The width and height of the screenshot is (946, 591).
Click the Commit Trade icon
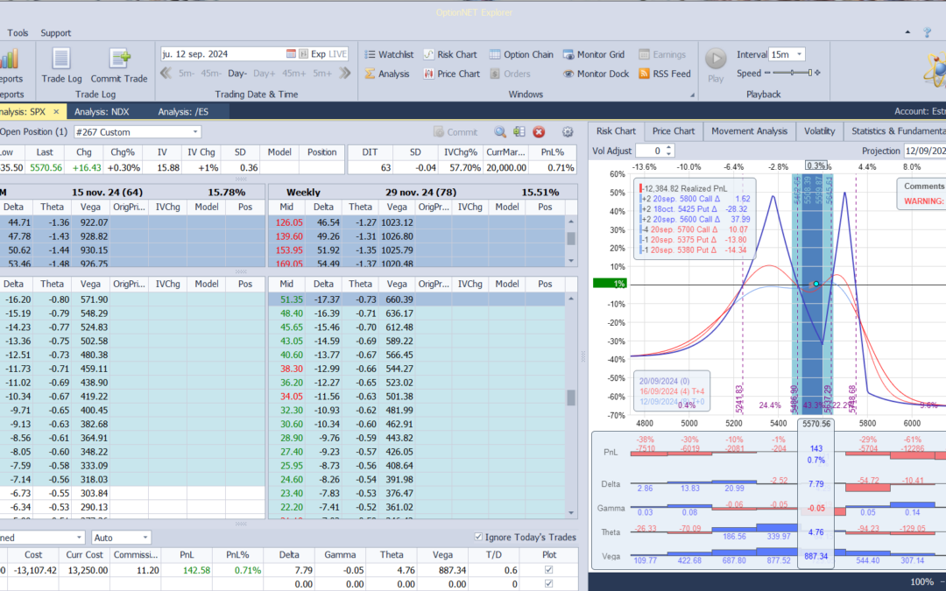[119, 60]
